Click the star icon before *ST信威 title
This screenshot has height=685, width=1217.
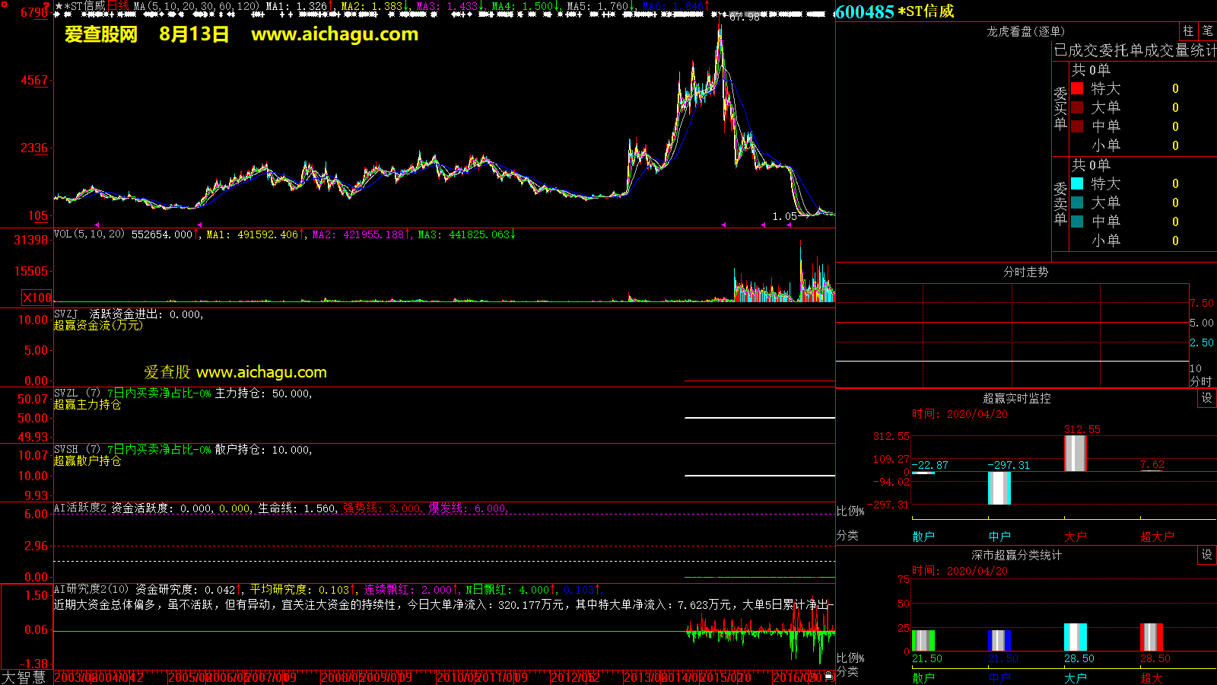click(59, 6)
